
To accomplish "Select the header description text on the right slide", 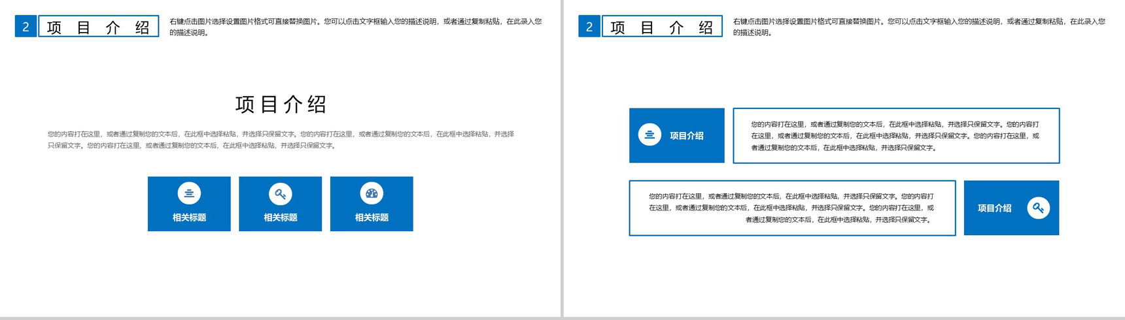I will pos(918,27).
